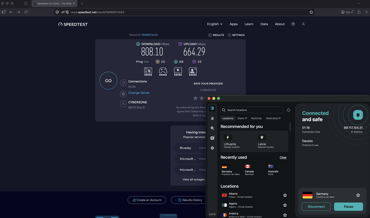Image resolution: width=370 pixels, height=218 pixels.
Task: Open the Data menu item
Action: [x=264, y=24]
